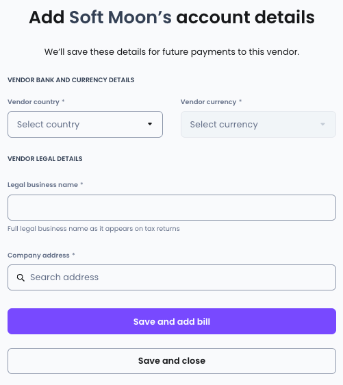343x385 pixels.
Task: Click Vendor Bank and Currency Details heading
Action: pyautogui.click(x=71, y=80)
